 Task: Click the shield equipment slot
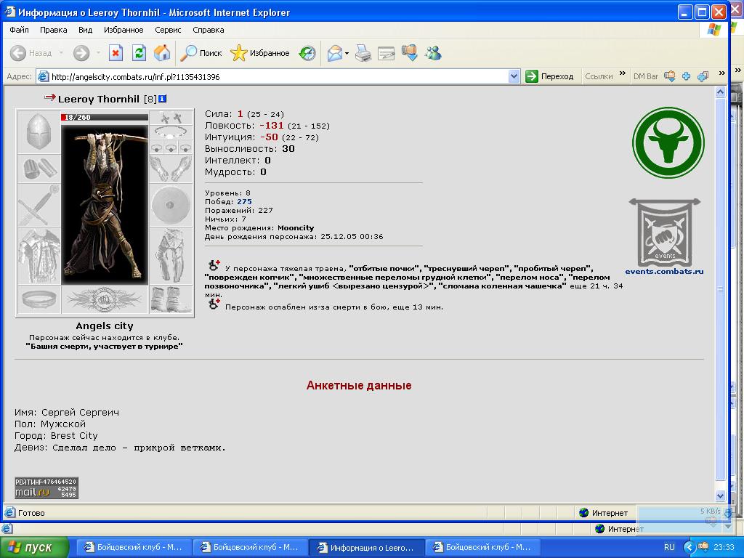click(171, 205)
